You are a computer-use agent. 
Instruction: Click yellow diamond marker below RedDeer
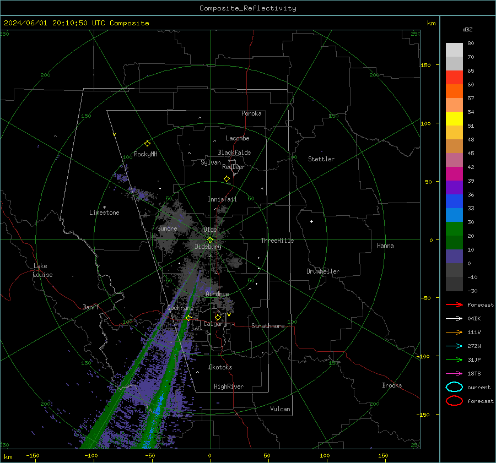(227, 179)
